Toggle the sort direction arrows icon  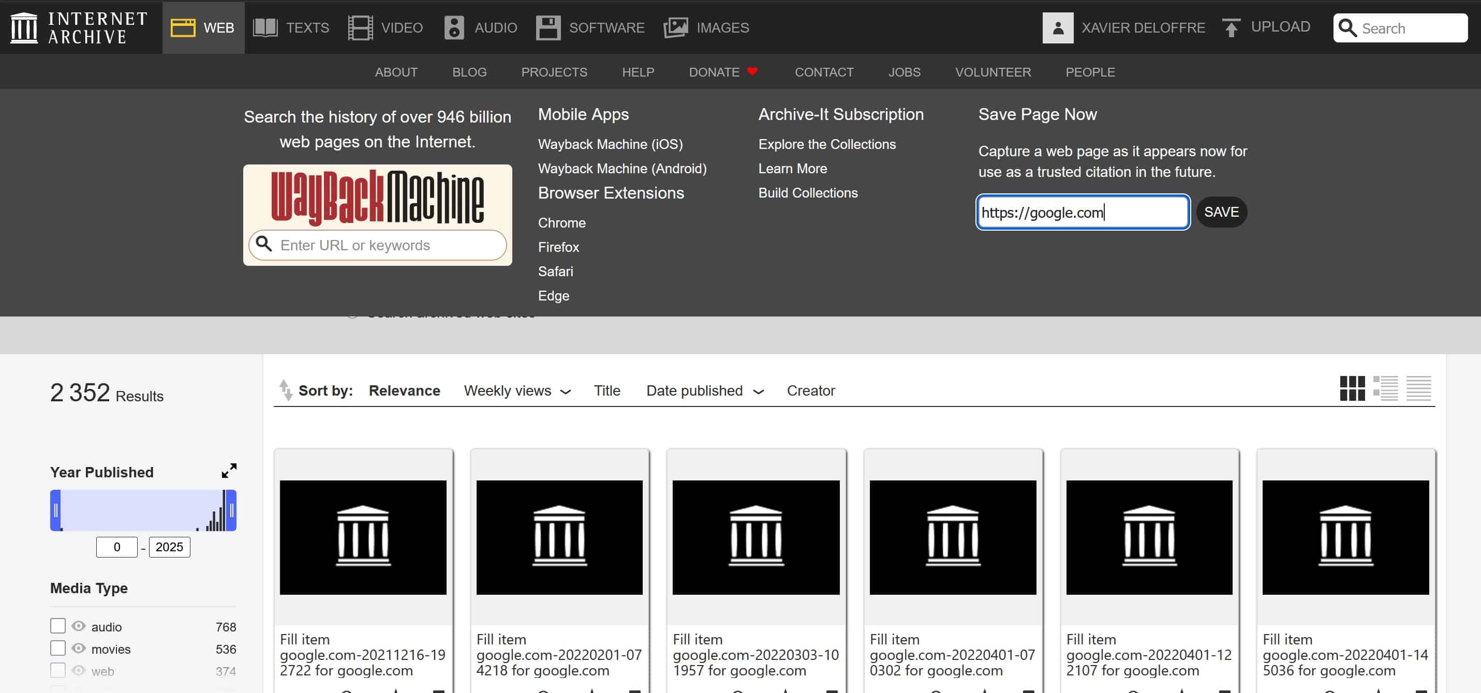(x=285, y=389)
